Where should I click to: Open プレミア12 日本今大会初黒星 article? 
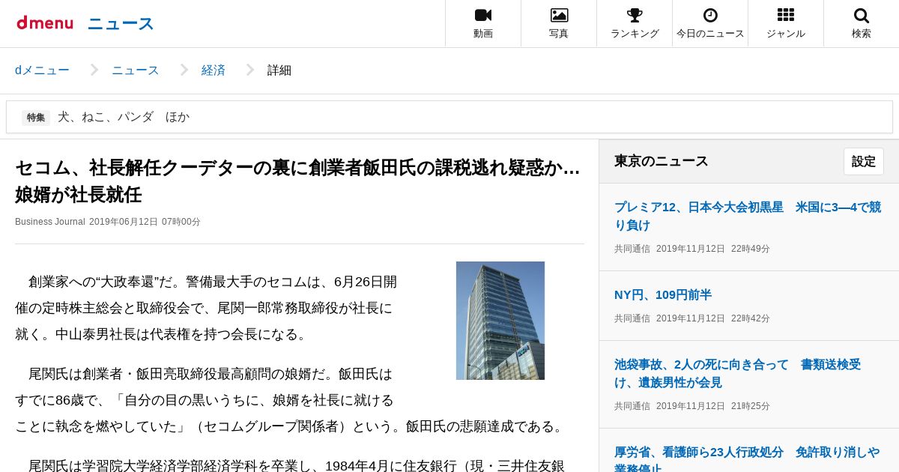(x=748, y=216)
